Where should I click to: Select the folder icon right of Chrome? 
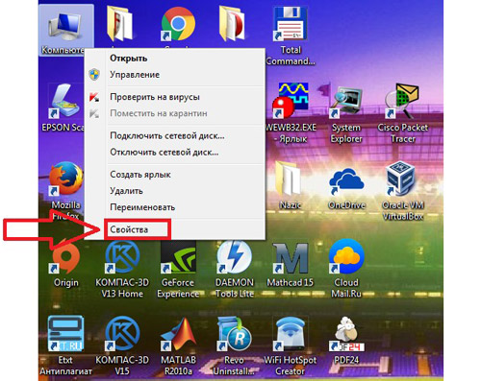pos(233,24)
